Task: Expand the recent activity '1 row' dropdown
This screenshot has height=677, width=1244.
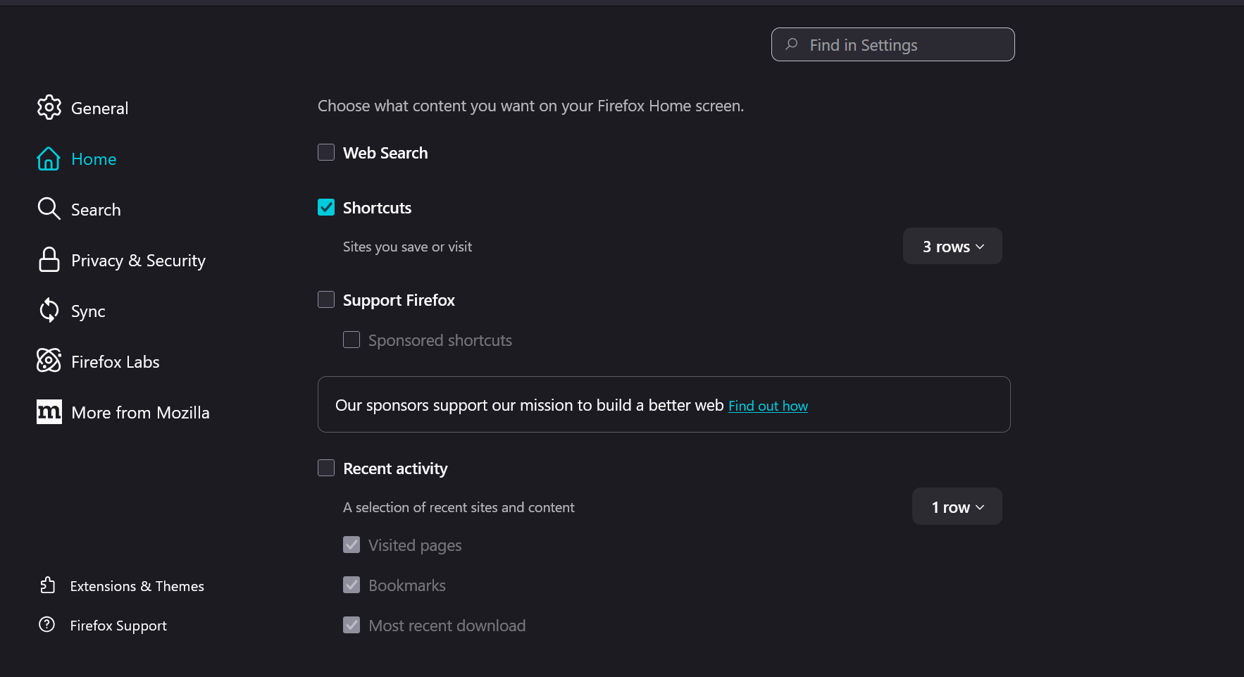Action: pyautogui.click(x=957, y=507)
